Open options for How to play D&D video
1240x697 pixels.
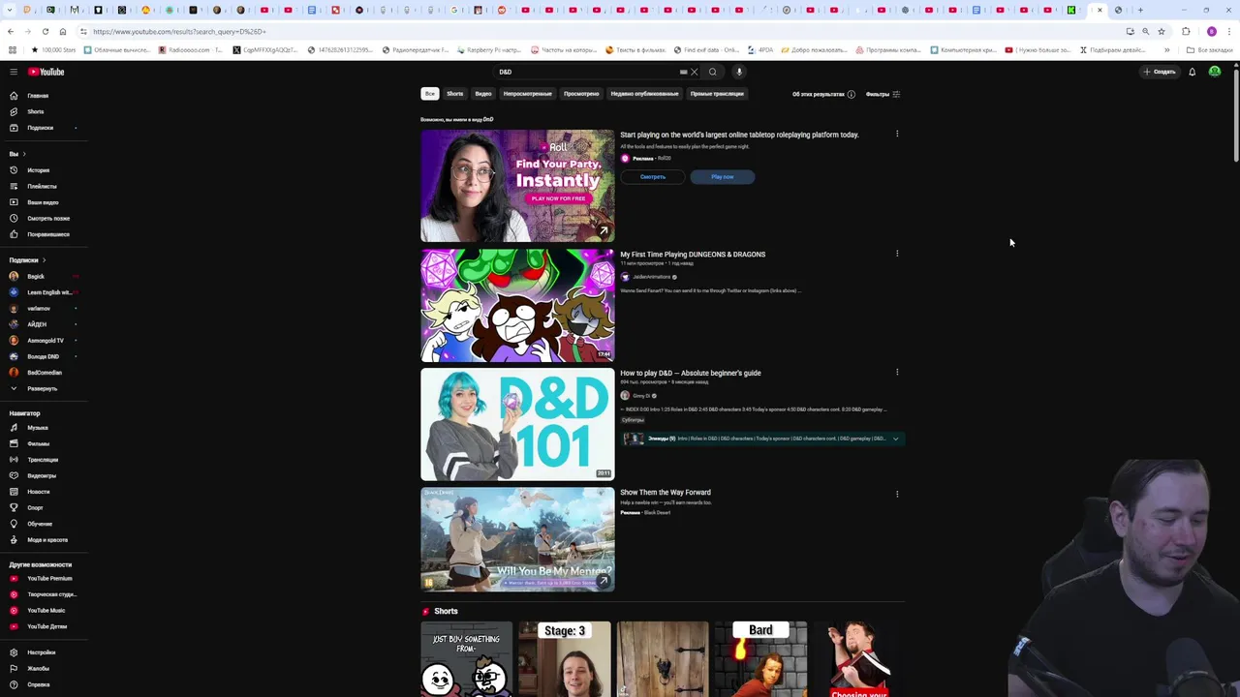(897, 372)
